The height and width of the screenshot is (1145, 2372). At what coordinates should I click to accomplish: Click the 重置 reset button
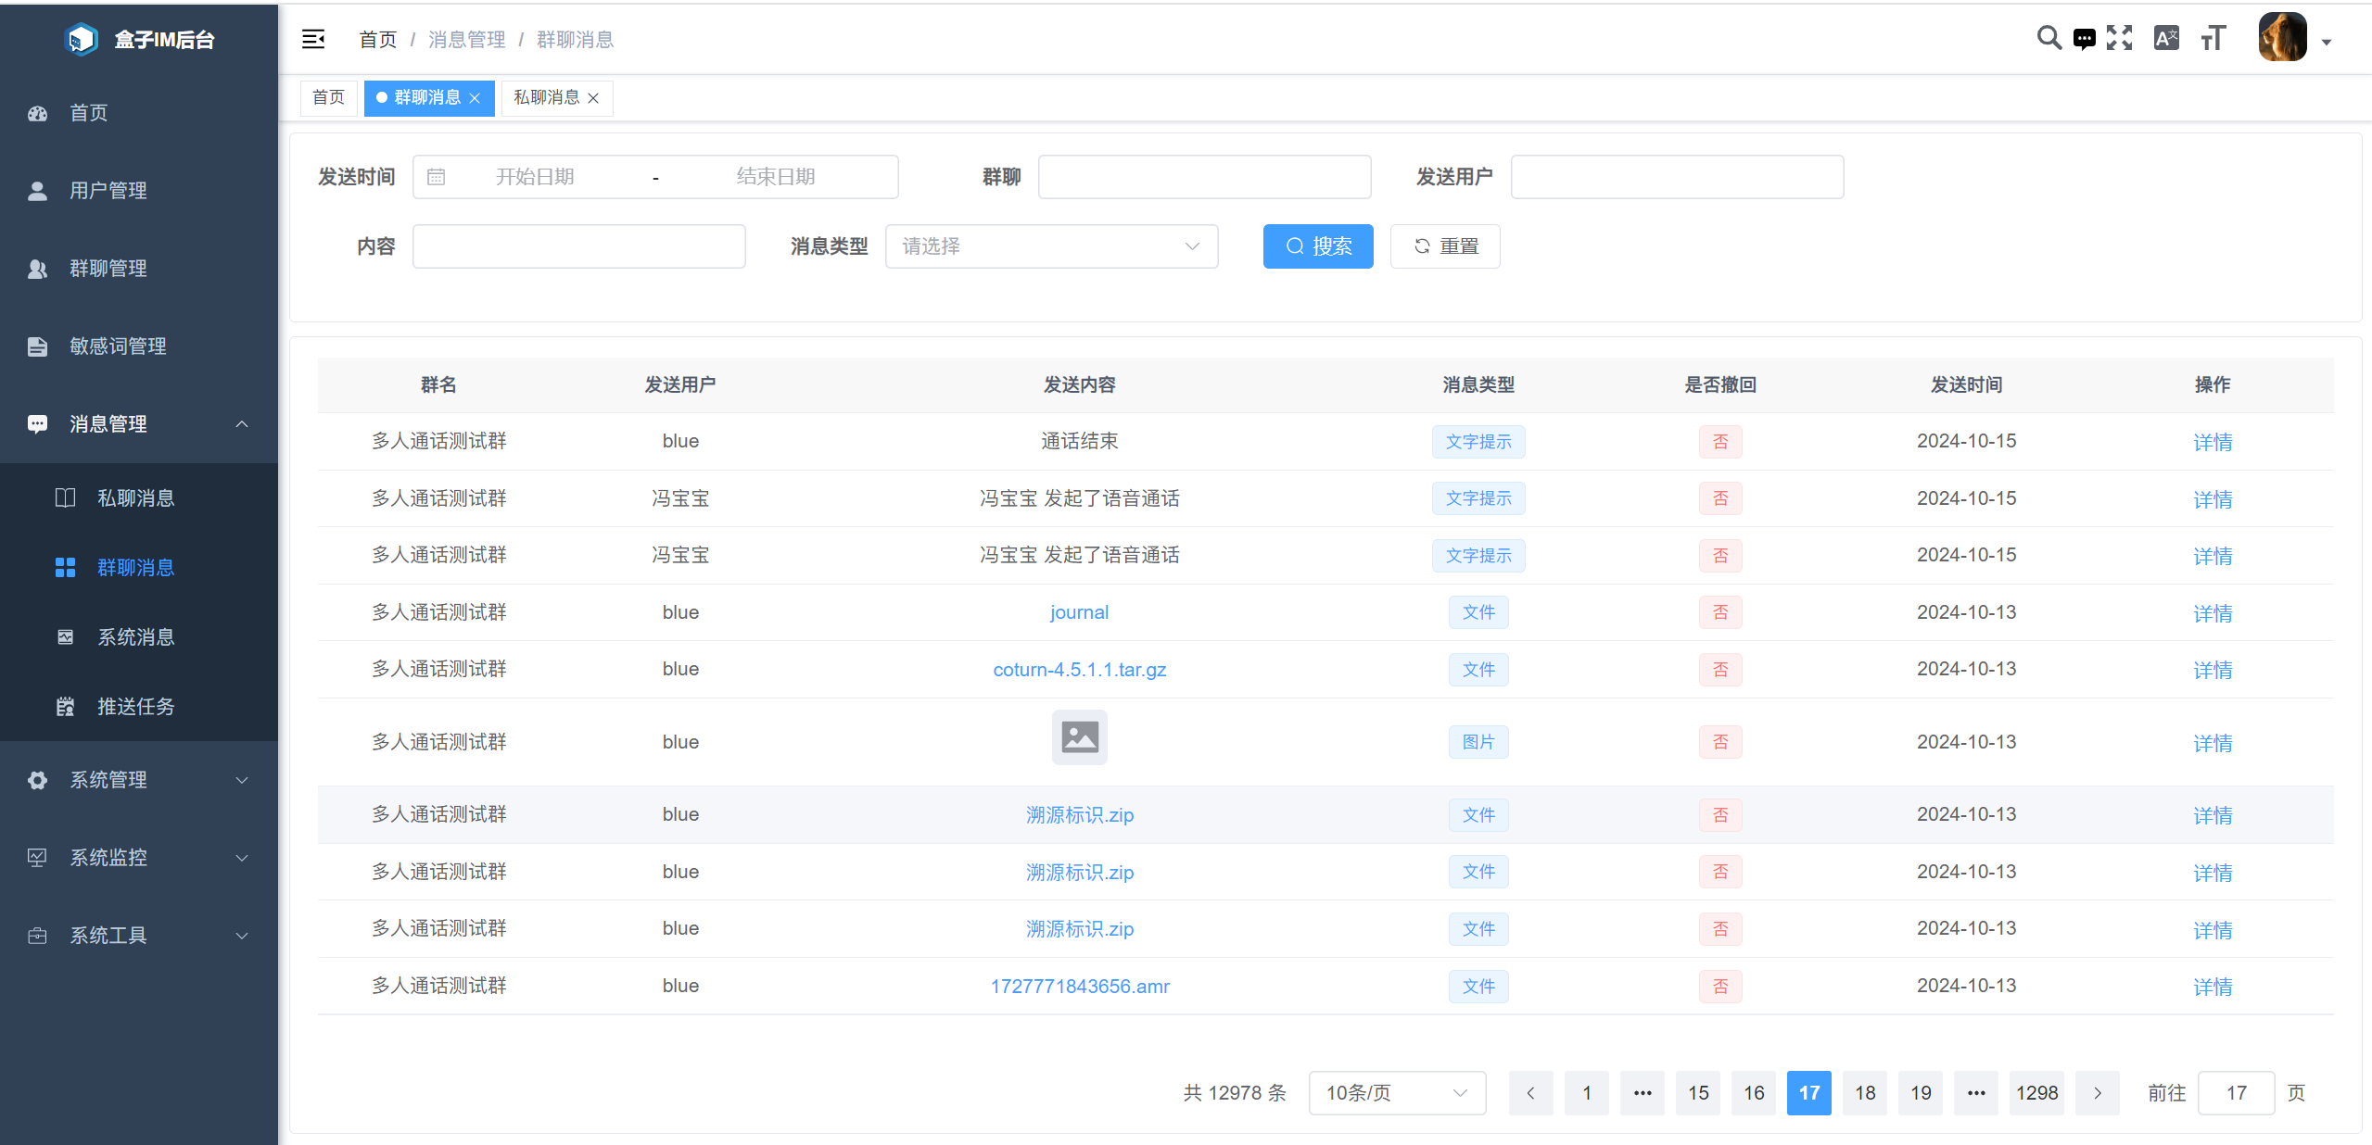pos(1444,246)
